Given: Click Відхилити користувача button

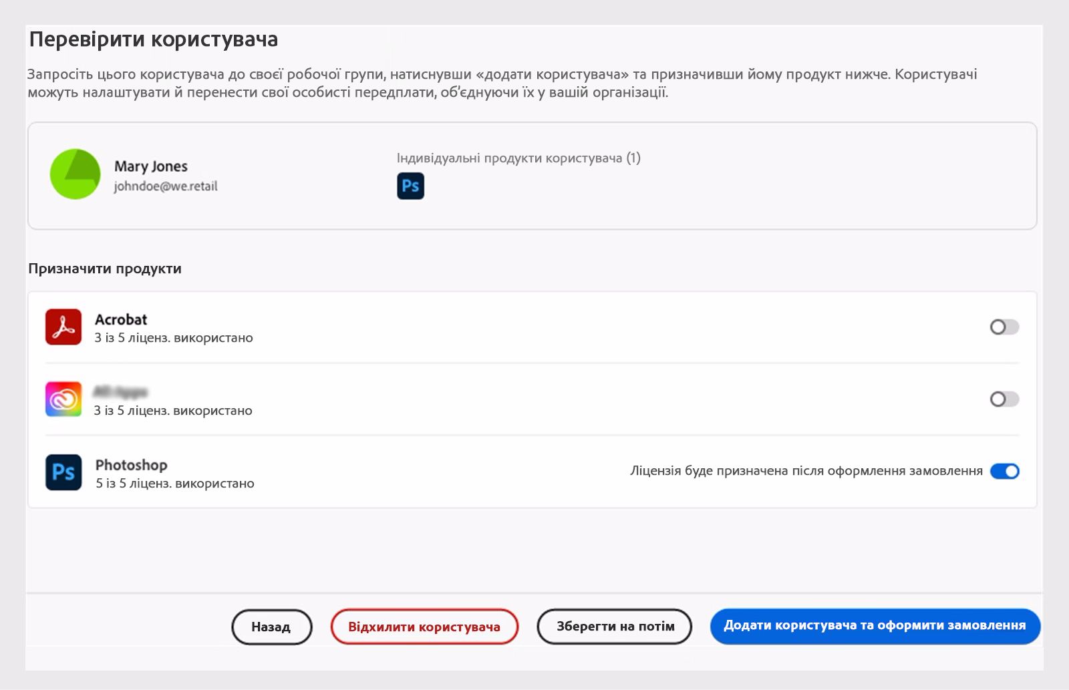Looking at the screenshot, I should tap(424, 627).
